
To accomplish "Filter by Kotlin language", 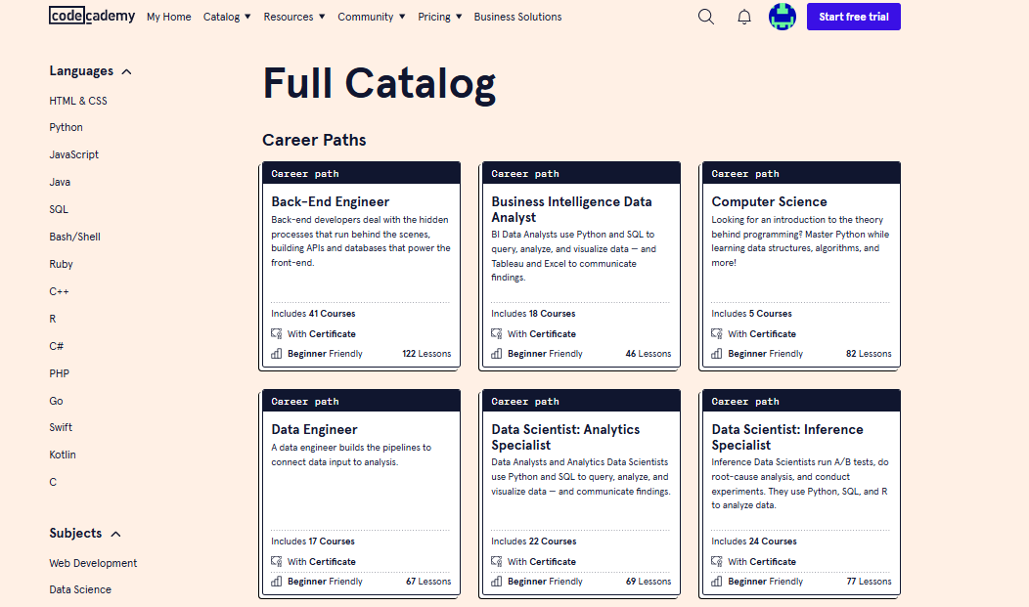I will (63, 455).
